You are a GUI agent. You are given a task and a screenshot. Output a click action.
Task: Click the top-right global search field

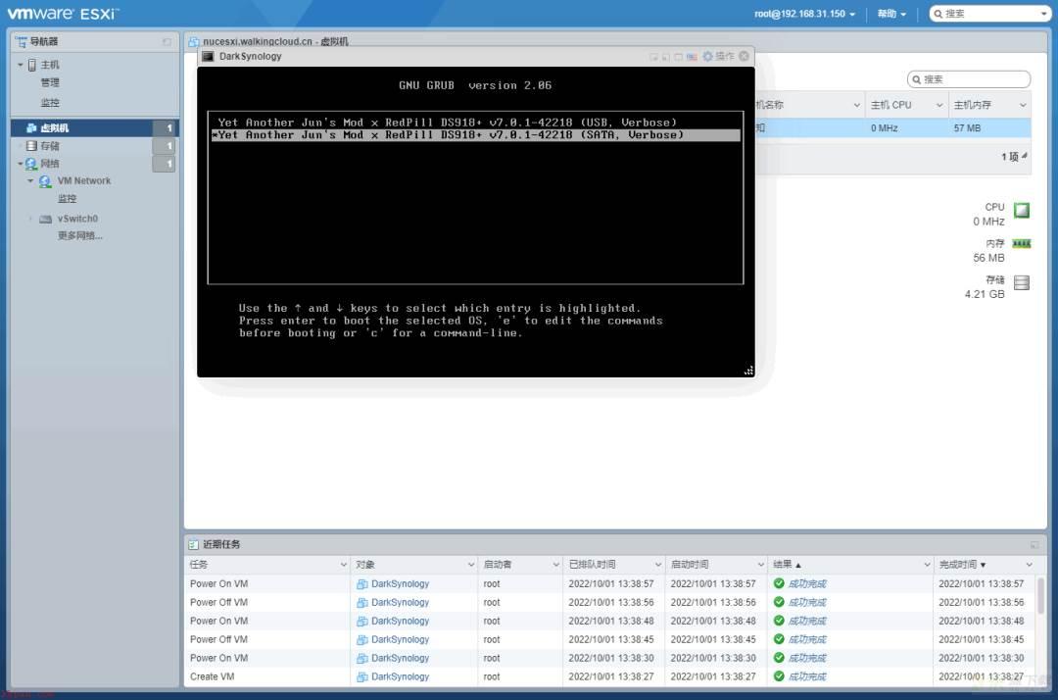click(989, 14)
